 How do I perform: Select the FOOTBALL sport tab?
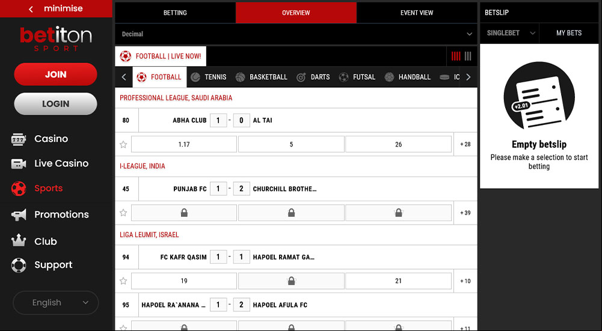pos(160,77)
